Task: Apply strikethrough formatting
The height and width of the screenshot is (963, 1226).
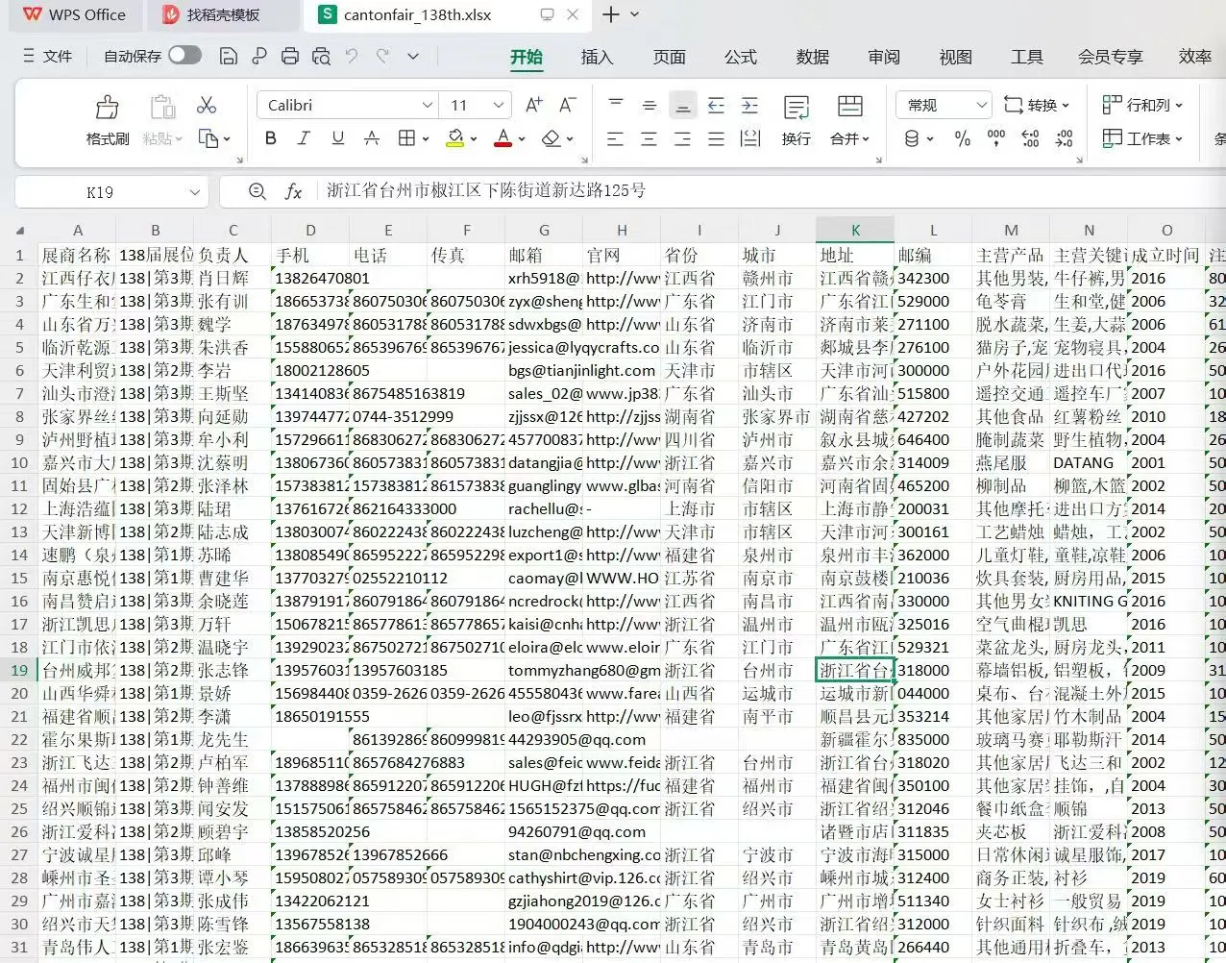Action: 372,138
